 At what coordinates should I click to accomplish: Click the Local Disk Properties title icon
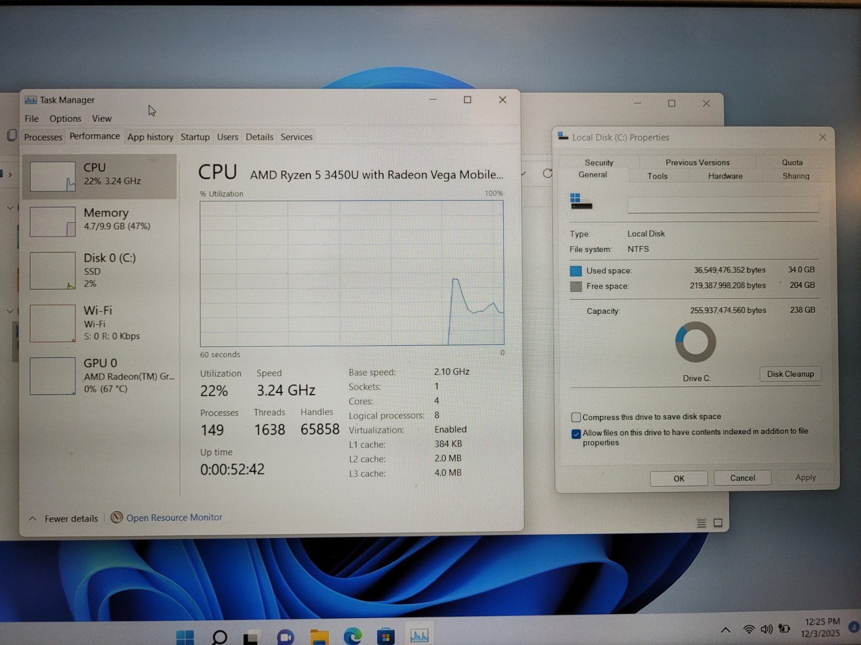[563, 137]
